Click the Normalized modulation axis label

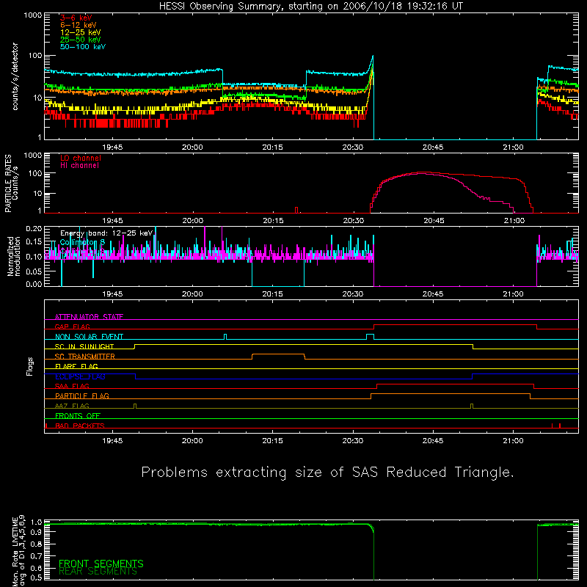click(14, 256)
